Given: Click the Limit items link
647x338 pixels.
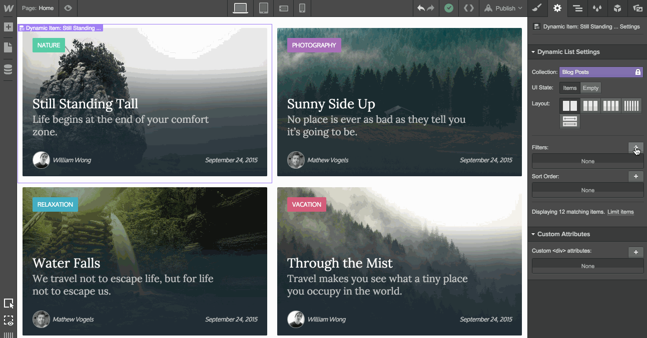Looking at the screenshot, I should click(x=620, y=212).
